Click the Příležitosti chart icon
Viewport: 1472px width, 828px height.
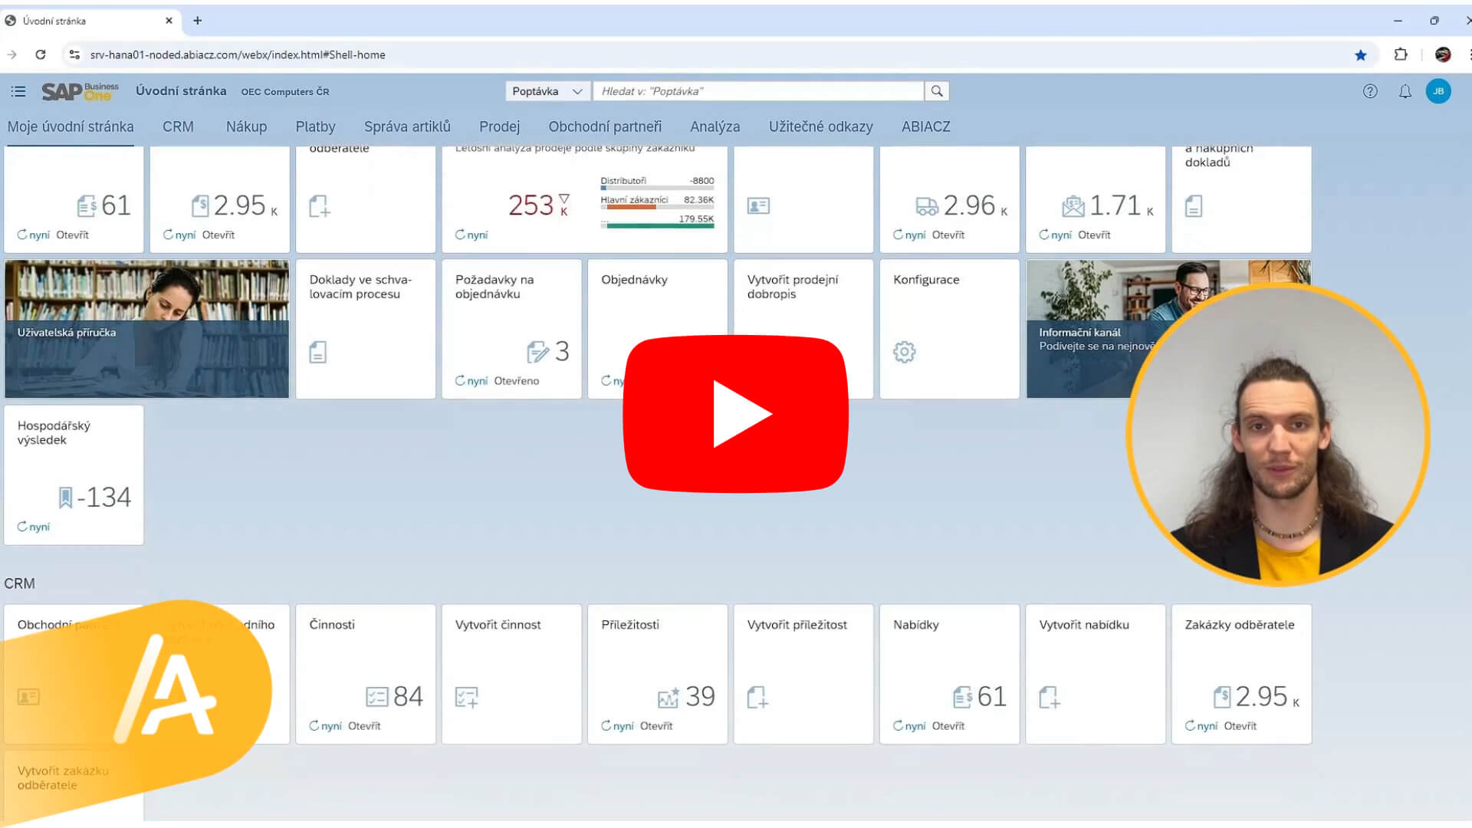(x=669, y=697)
